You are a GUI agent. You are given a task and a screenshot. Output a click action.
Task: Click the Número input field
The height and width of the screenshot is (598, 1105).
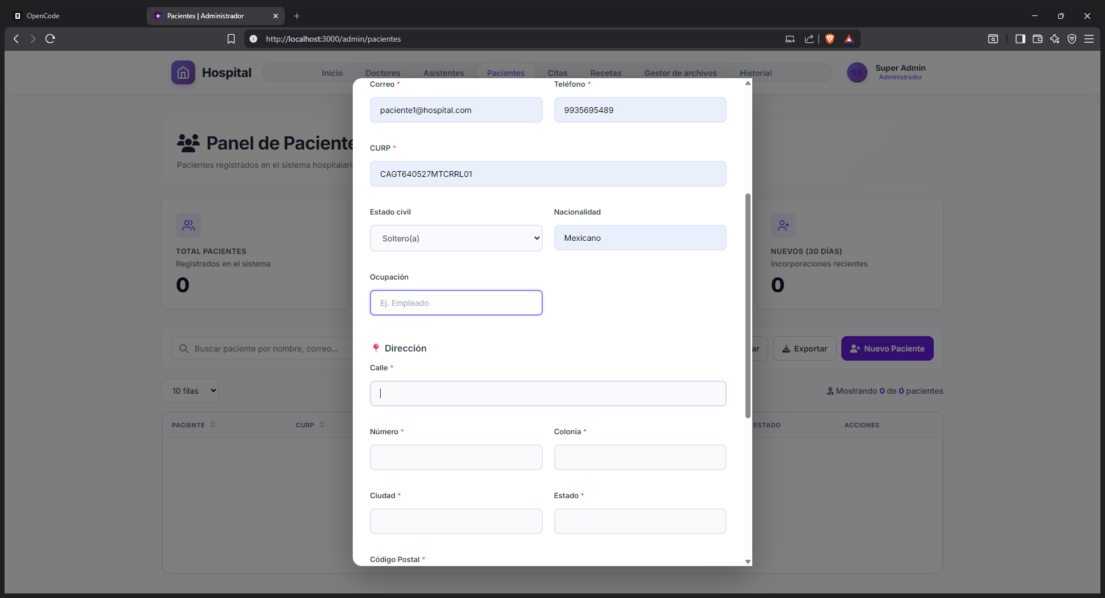456,458
